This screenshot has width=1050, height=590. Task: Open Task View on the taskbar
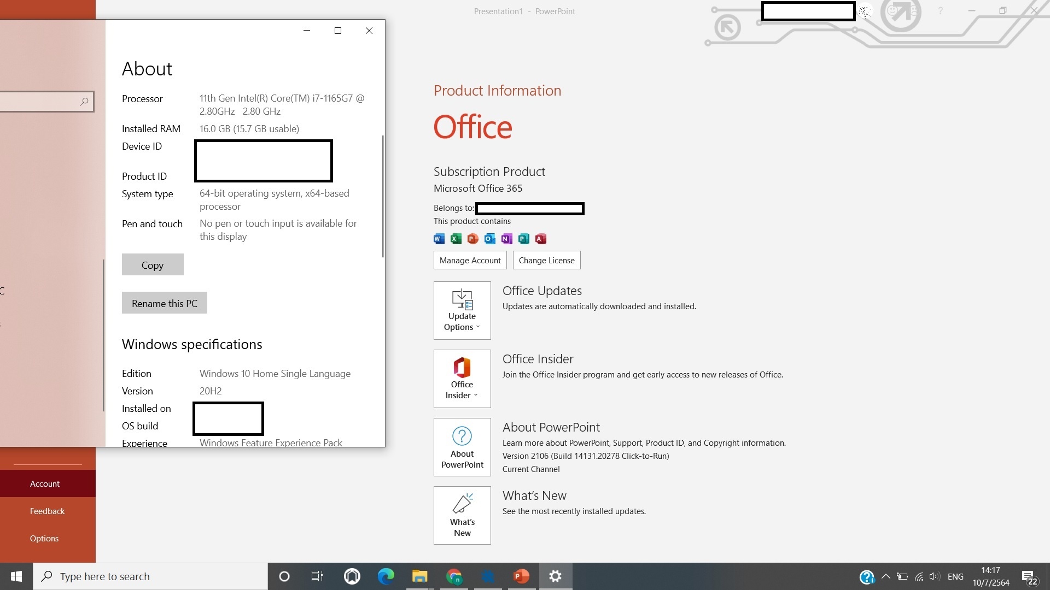click(317, 576)
